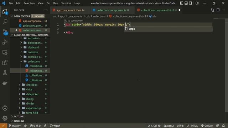Click Ln 1, Col 40 cursor position
Screen dimensions: 228x128
[x=154, y=126]
